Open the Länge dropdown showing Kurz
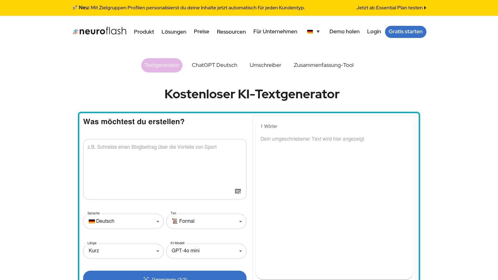This screenshot has width=498, height=280. coord(123,251)
